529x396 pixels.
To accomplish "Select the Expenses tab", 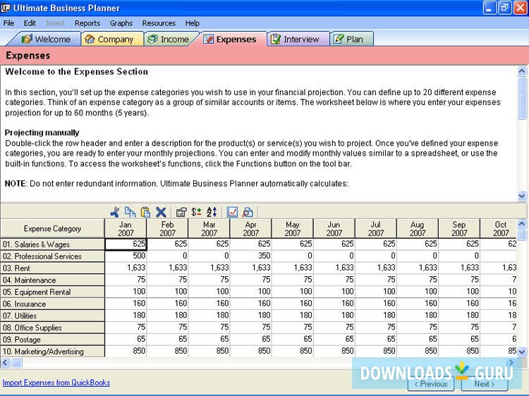I will click(x=232, y=39).
